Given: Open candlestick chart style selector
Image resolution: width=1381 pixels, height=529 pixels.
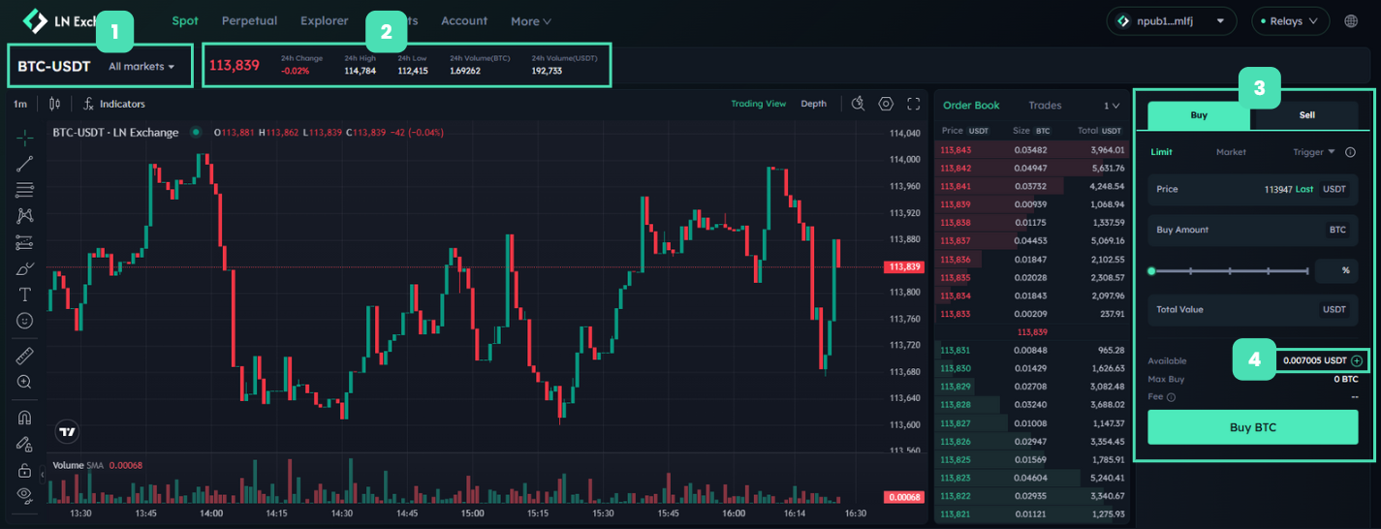Looking at the screenshot, I should coord(54,104).
